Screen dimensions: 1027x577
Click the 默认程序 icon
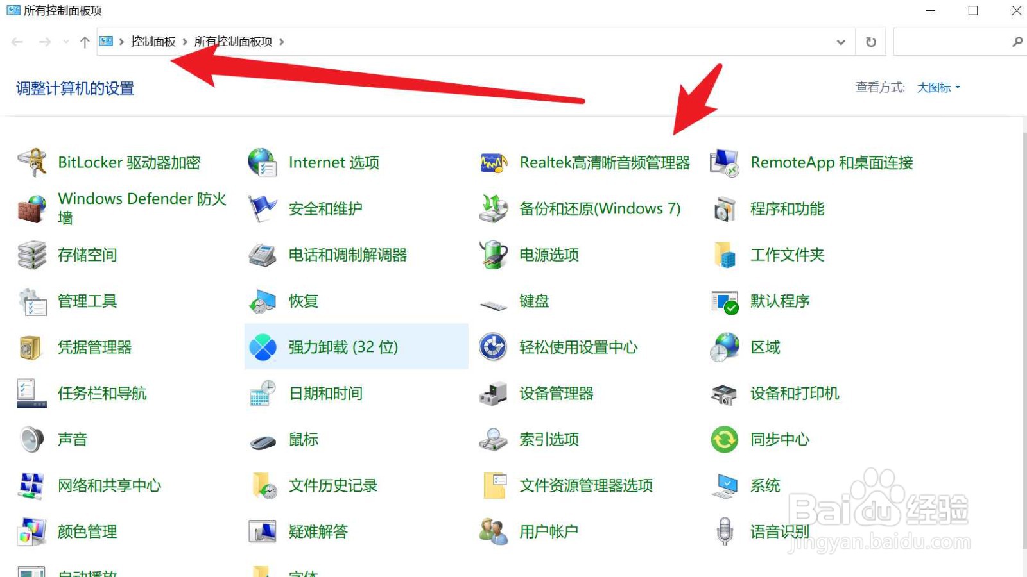click(725, 301)
